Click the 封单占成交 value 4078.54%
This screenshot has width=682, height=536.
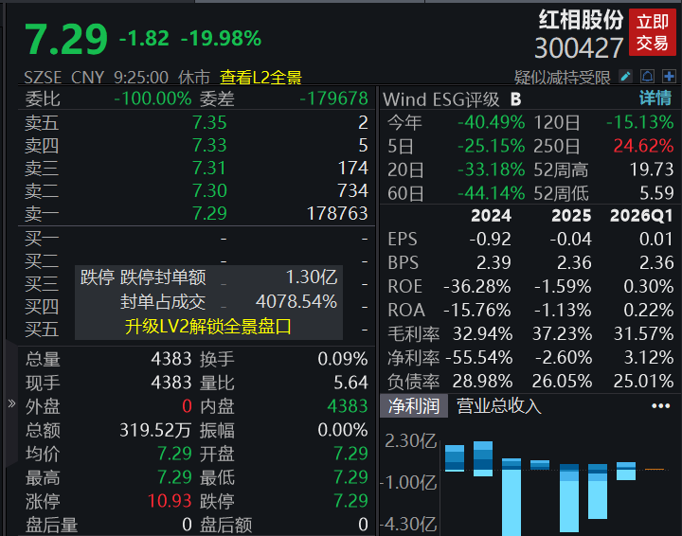point(296,302)
